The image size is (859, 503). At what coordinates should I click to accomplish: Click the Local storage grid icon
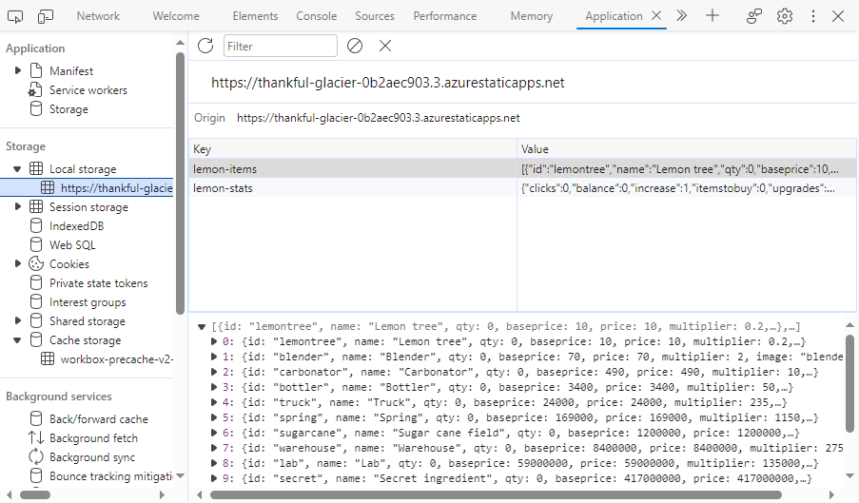click(36, 168)
